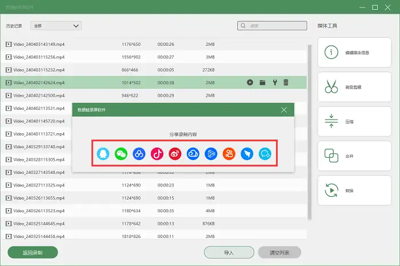Open the 压缩 compress tool
Viewport: 400px width, 266px height.
tap(354, 121)
